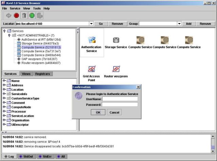
Task: Switch to the StdErr log tab
Action: [x=46, y=156]
